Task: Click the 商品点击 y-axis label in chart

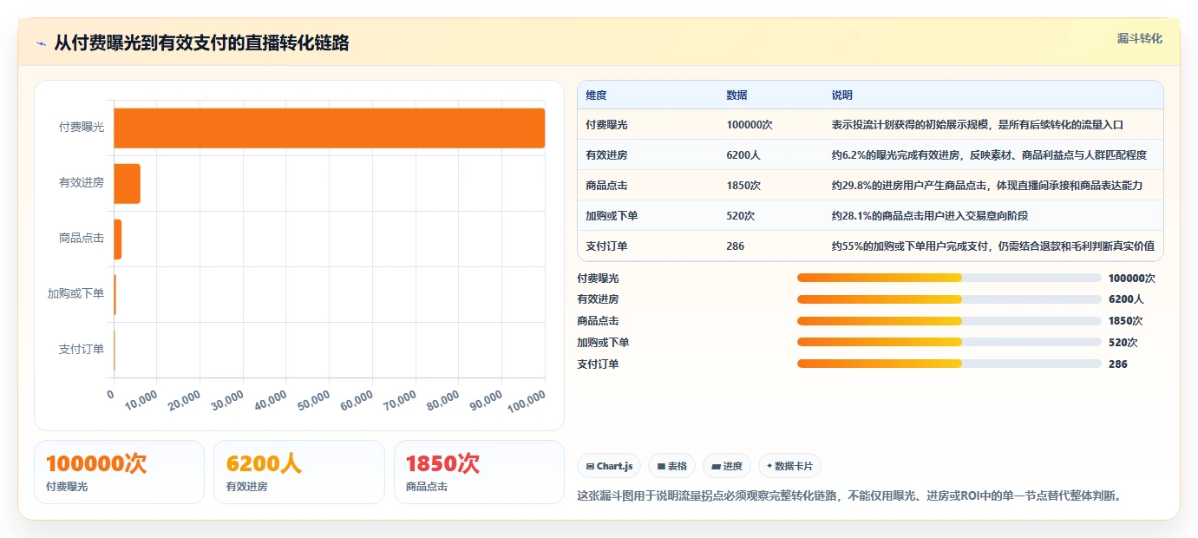Action: tap(82, 238)
